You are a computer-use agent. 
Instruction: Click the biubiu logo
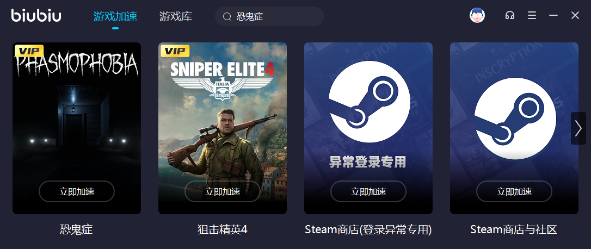[36, 15]
